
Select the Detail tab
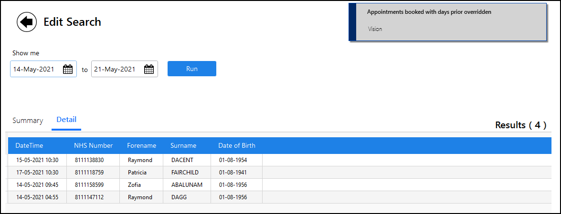[x=66, y=120]
